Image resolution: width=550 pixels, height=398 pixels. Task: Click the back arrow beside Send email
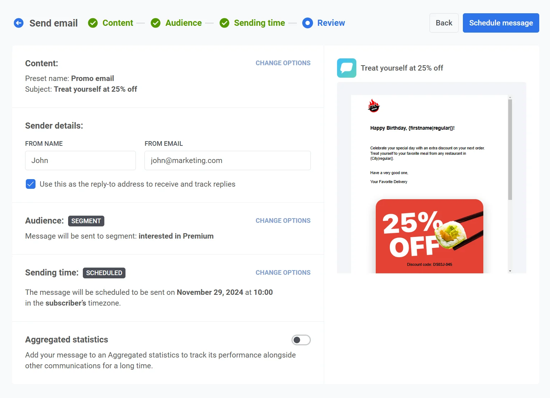coord(19,23)
